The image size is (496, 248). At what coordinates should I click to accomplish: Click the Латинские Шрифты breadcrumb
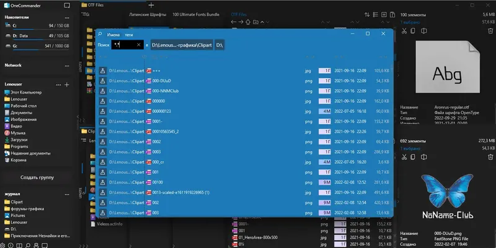[148, 14]
